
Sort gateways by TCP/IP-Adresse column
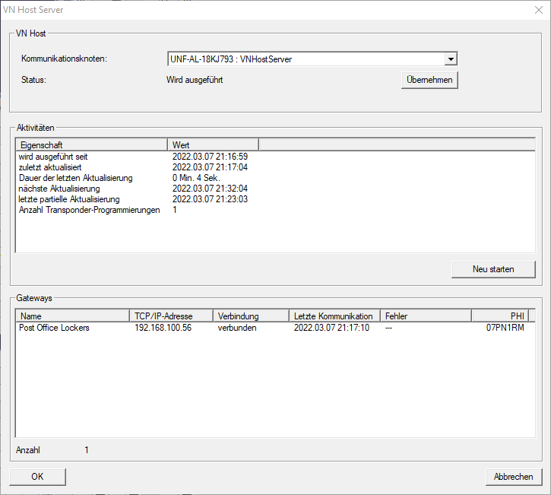[171, 316]
